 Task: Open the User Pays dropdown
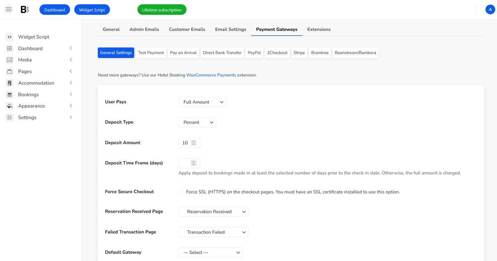202,102
